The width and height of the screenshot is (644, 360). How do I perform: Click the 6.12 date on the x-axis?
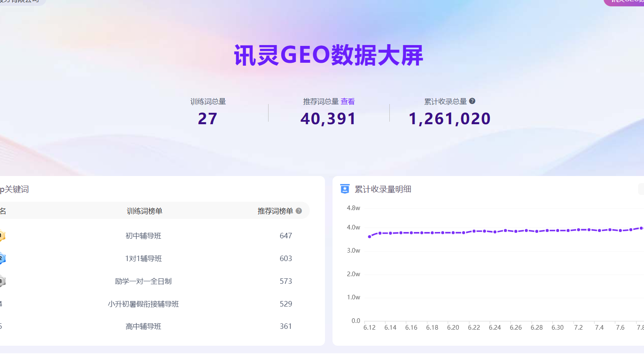pos(370,328)
